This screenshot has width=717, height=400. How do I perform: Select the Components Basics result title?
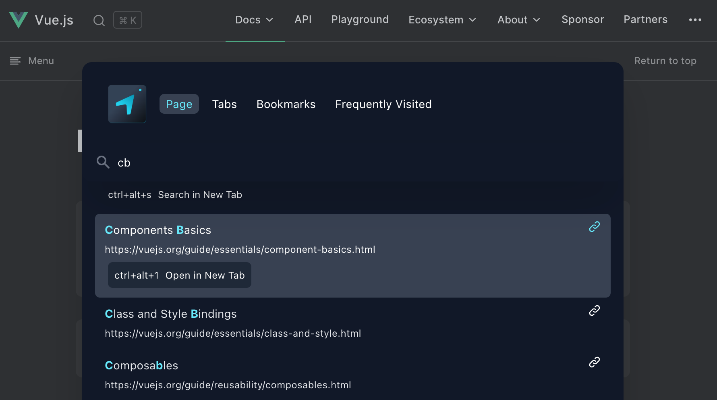[158, 230]
